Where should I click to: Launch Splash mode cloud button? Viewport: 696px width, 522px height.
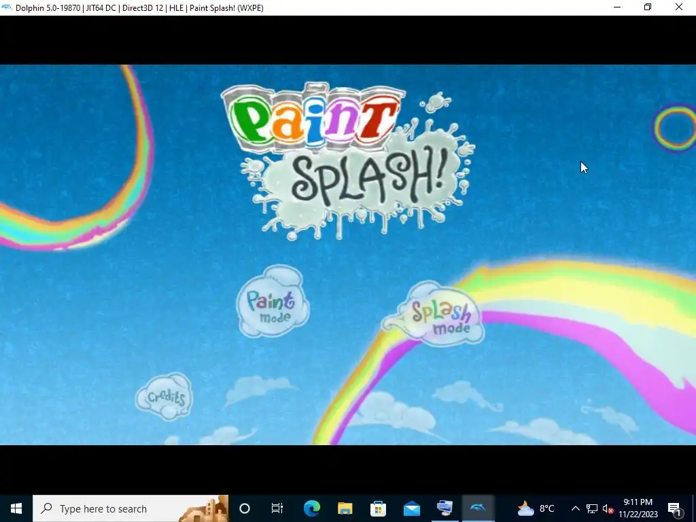coord(434,314)
